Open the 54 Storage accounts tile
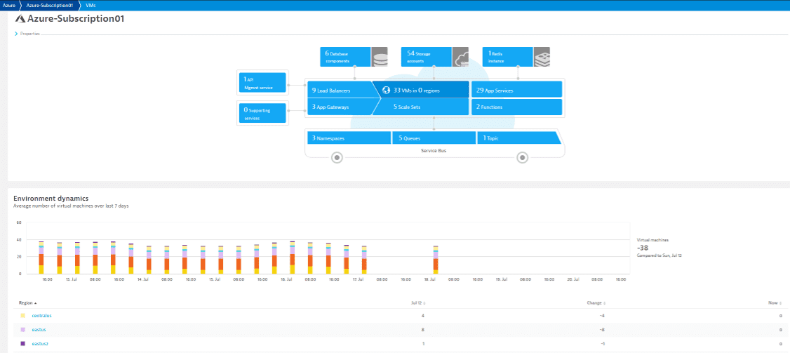This screenshot has height=353, width=790. (x=427, y=57)
